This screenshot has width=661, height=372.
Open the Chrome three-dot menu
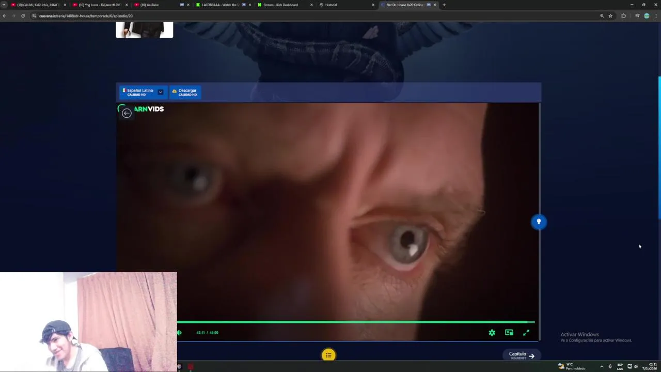(x=656, y=16)
